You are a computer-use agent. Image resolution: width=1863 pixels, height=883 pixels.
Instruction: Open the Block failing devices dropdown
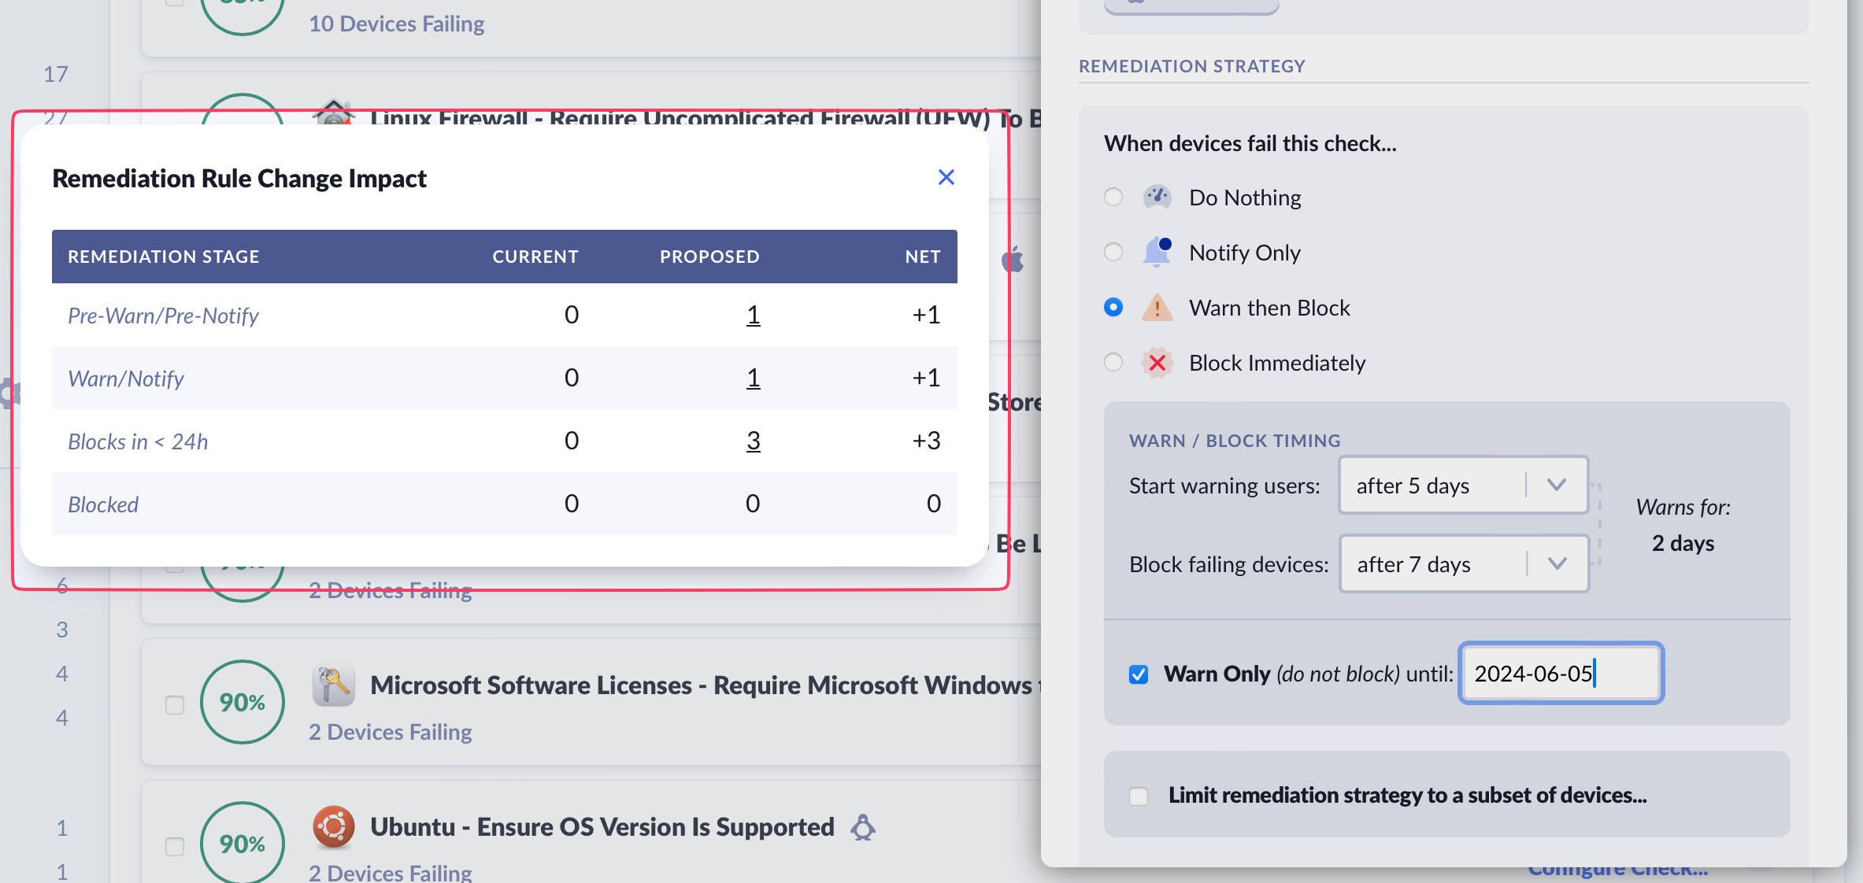(x=1463, y=564)
